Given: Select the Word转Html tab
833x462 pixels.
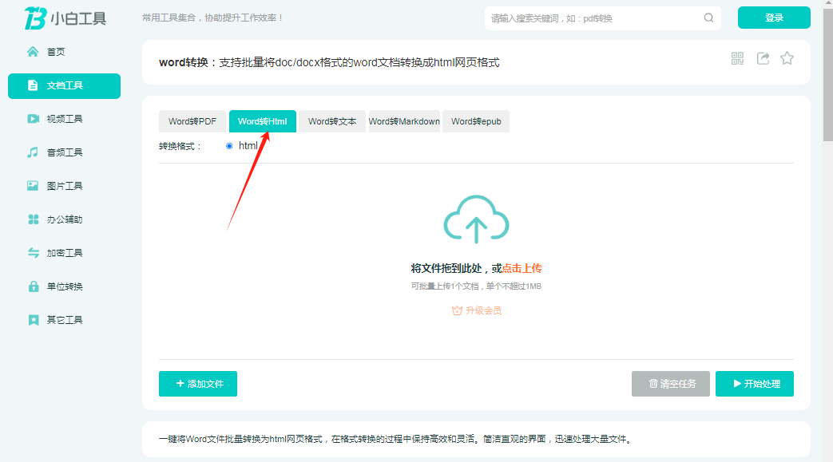Looking at the screenshot, I should click(263, 121).
